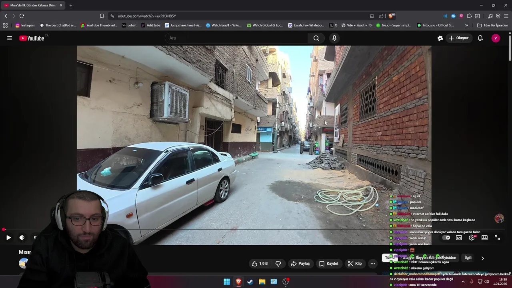Open the Instagram bookmark
Screen dimensions: 512x288
click(x=25, y=25)
